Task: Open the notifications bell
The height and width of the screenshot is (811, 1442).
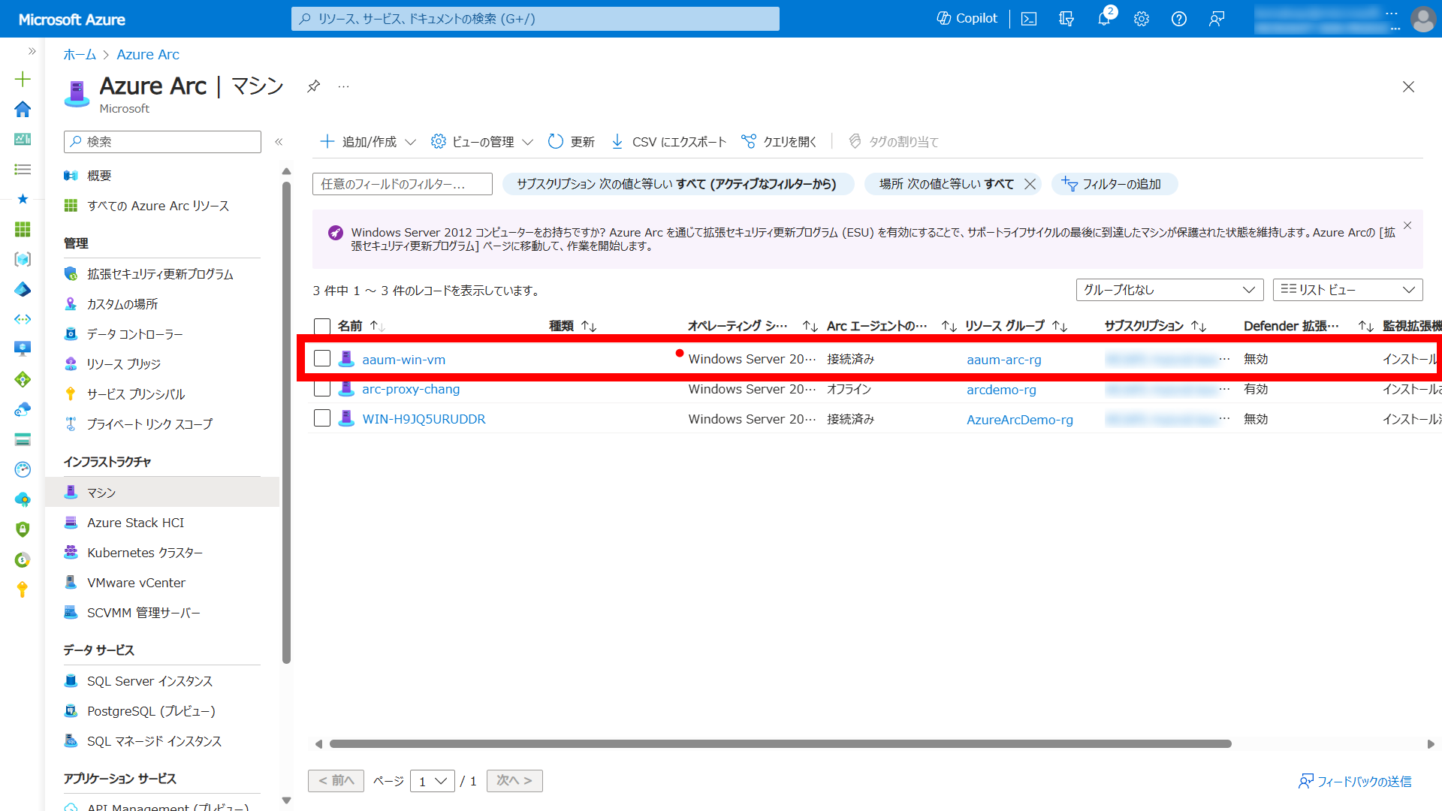Action: (x=1104, y=19)
